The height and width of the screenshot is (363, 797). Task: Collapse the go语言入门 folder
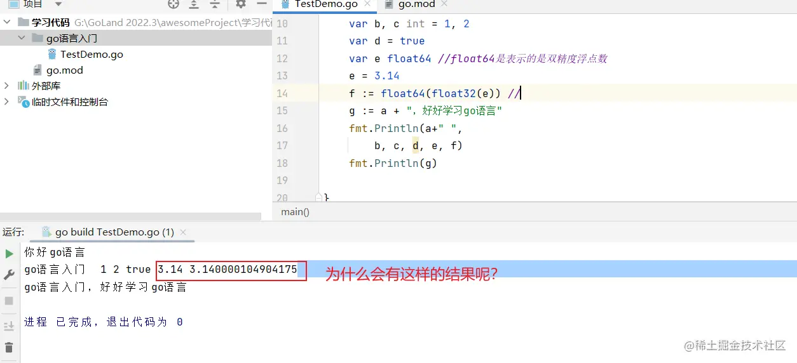click(22, 38)
